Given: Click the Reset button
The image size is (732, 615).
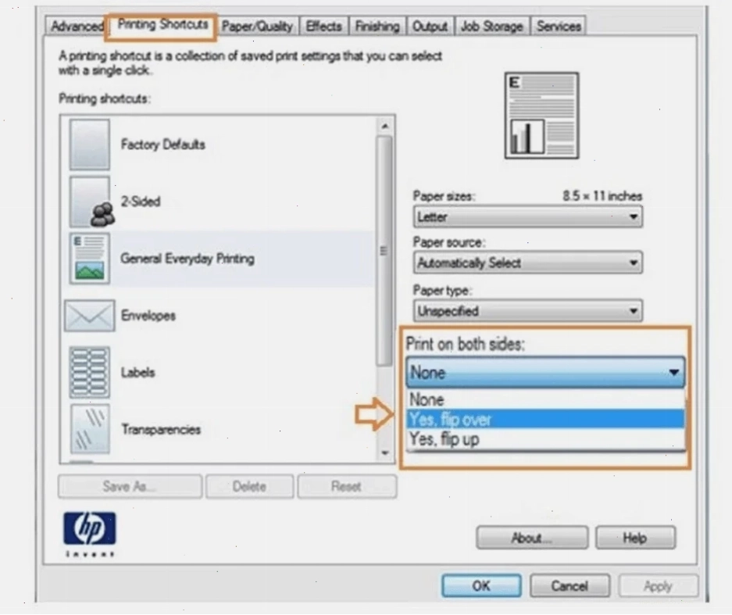Looking at the screenshot, I should [x=347, y=487].
